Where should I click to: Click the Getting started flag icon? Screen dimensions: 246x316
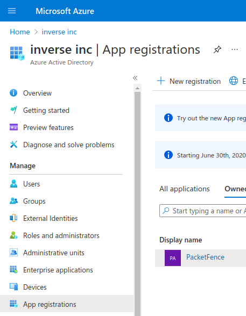pos(13,110)
